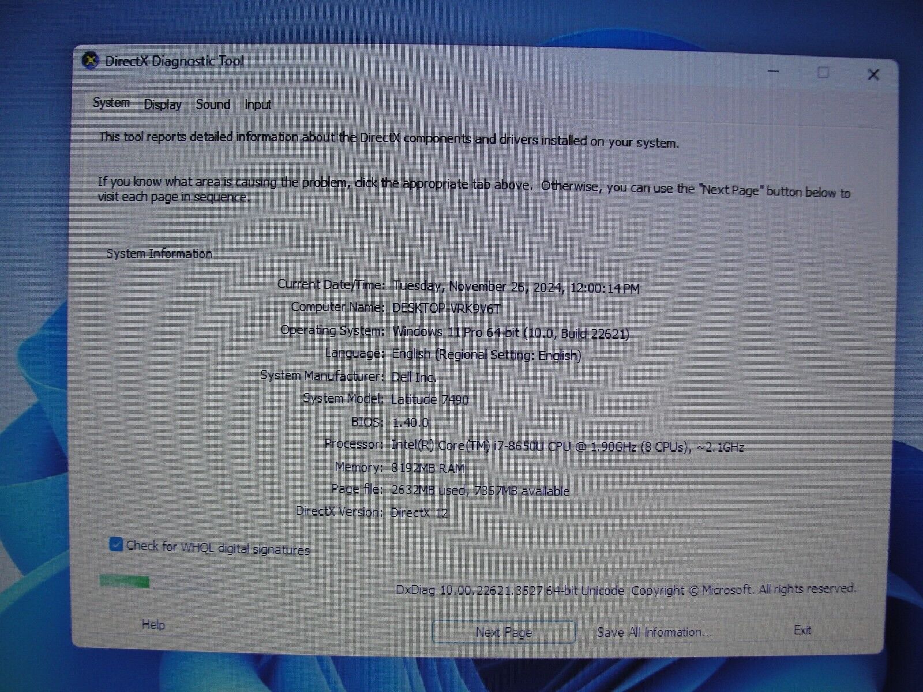923x692 pixels.
Task: Click the Dell Inc. manufacturer value
Action: click(414, 377)
